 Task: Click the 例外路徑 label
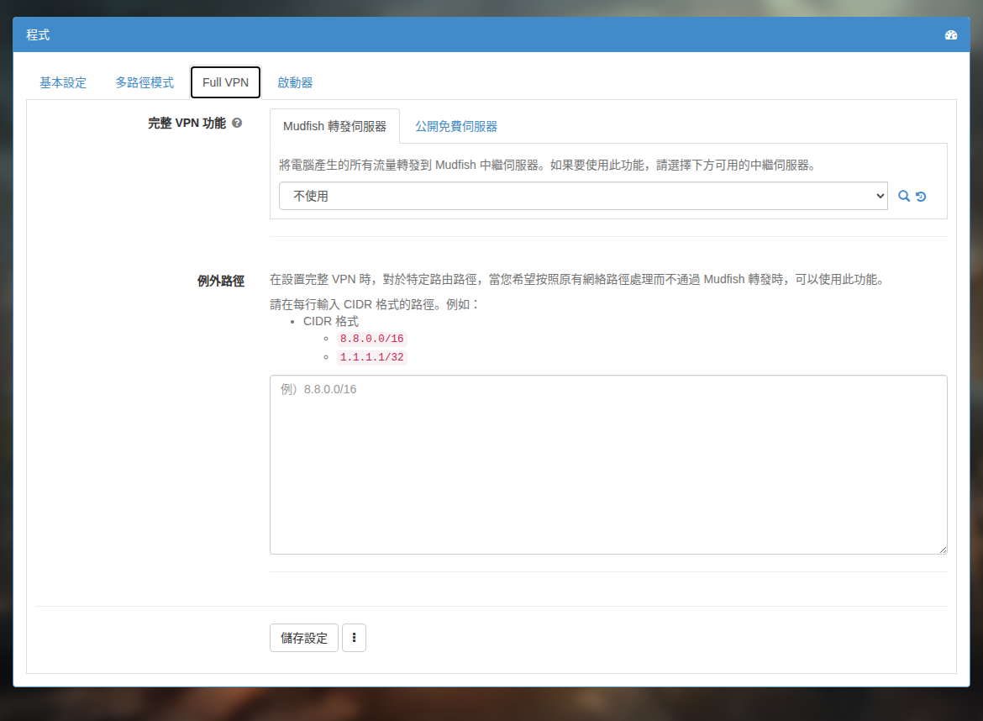pyautogui.click(x=221, y=281)
